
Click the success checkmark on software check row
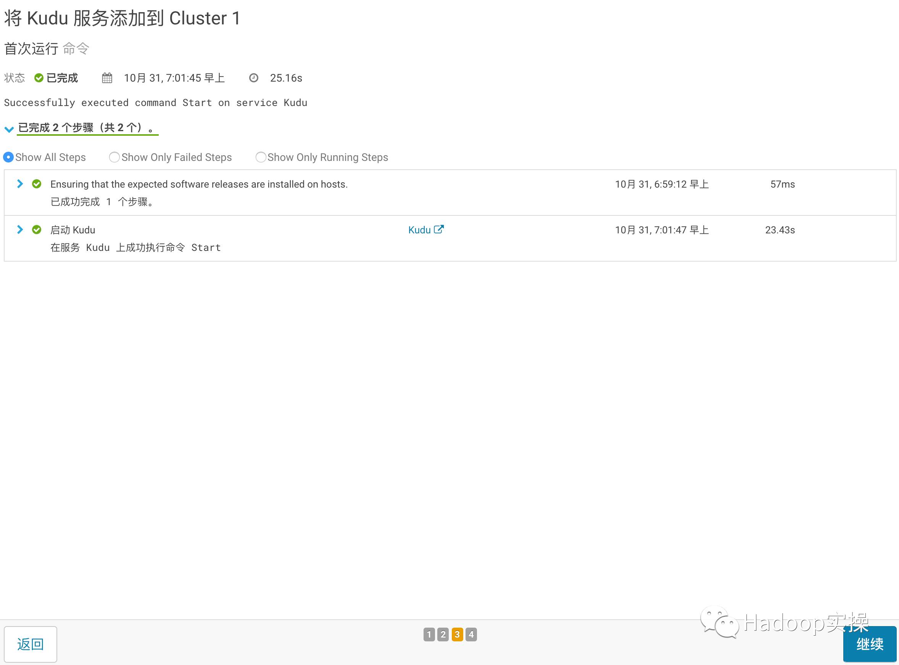tap(36, 184)
